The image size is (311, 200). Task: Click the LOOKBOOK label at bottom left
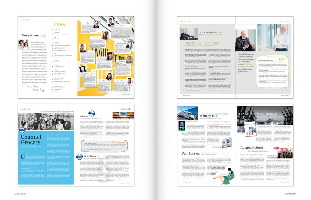[x=21, y=194]
